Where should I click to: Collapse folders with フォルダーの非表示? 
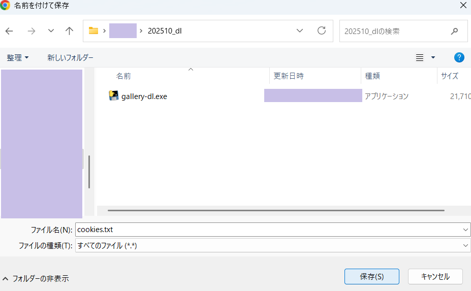(36, 279)
